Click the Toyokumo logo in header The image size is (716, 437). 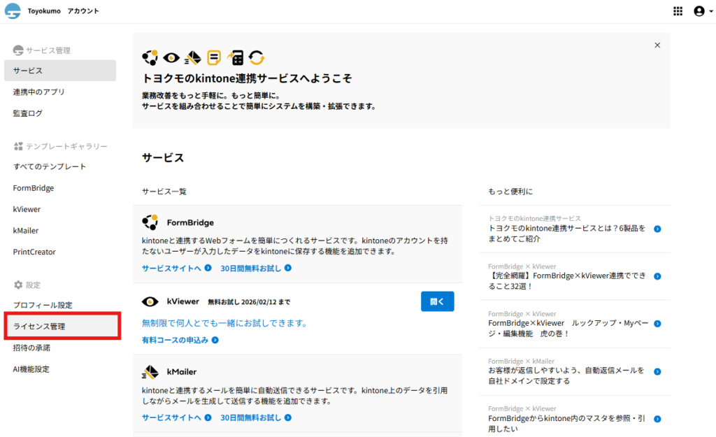13,11
